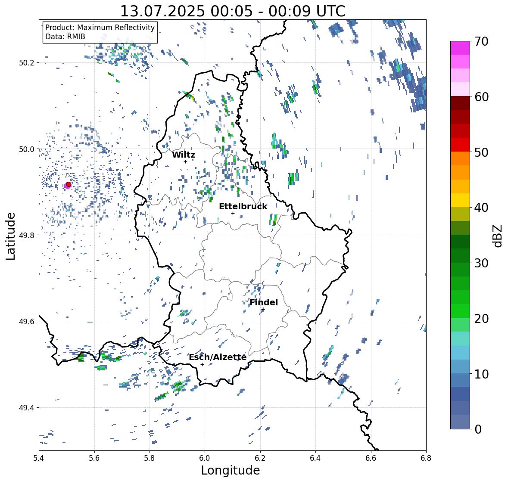This screenshot has height=481, width=508.
Task: Click the longitude tick label 5.4
Action: [39, 458]
